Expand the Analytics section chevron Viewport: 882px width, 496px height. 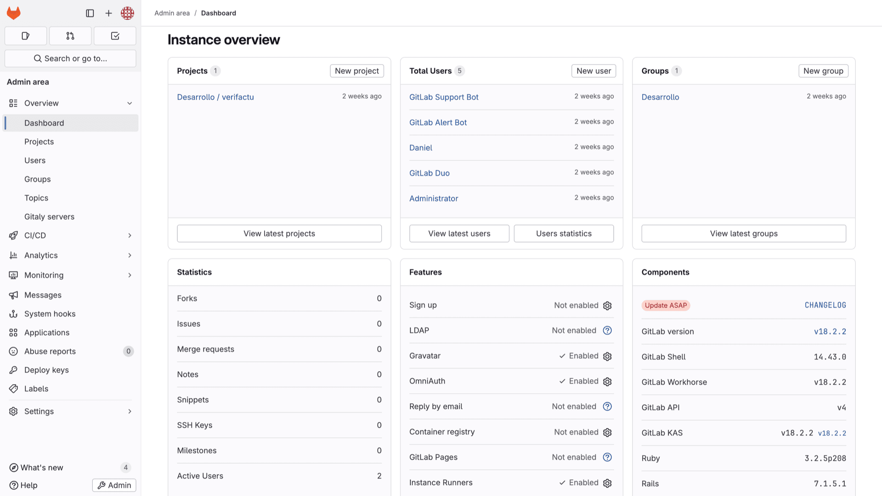pos(130,255)
